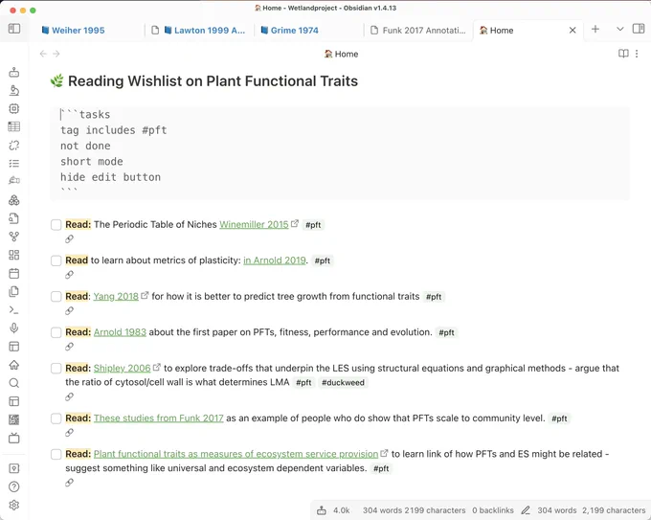Open 'These studies from Funk 2017' link
This screenshot has width=651, height=520.
[x=158, y=418]
